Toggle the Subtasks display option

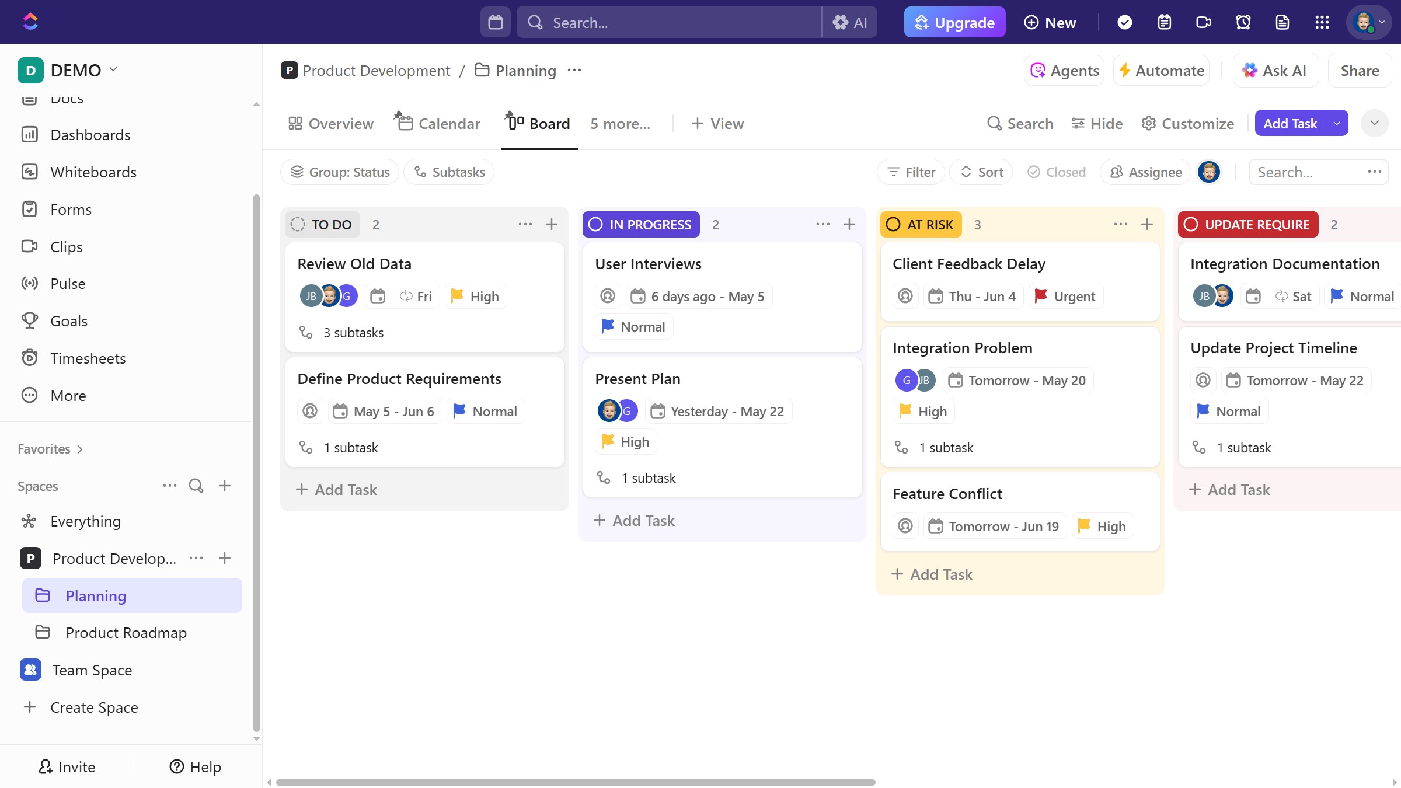point(449,172)
